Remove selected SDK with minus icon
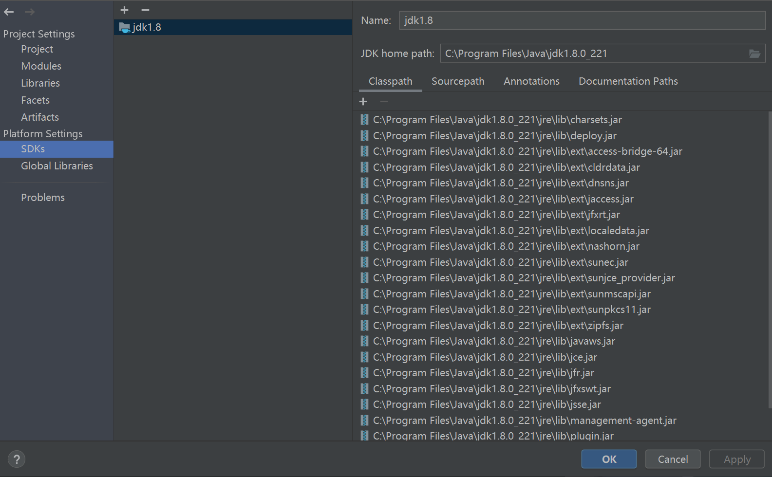Screen dimensions: 772x477 point(145,10)
